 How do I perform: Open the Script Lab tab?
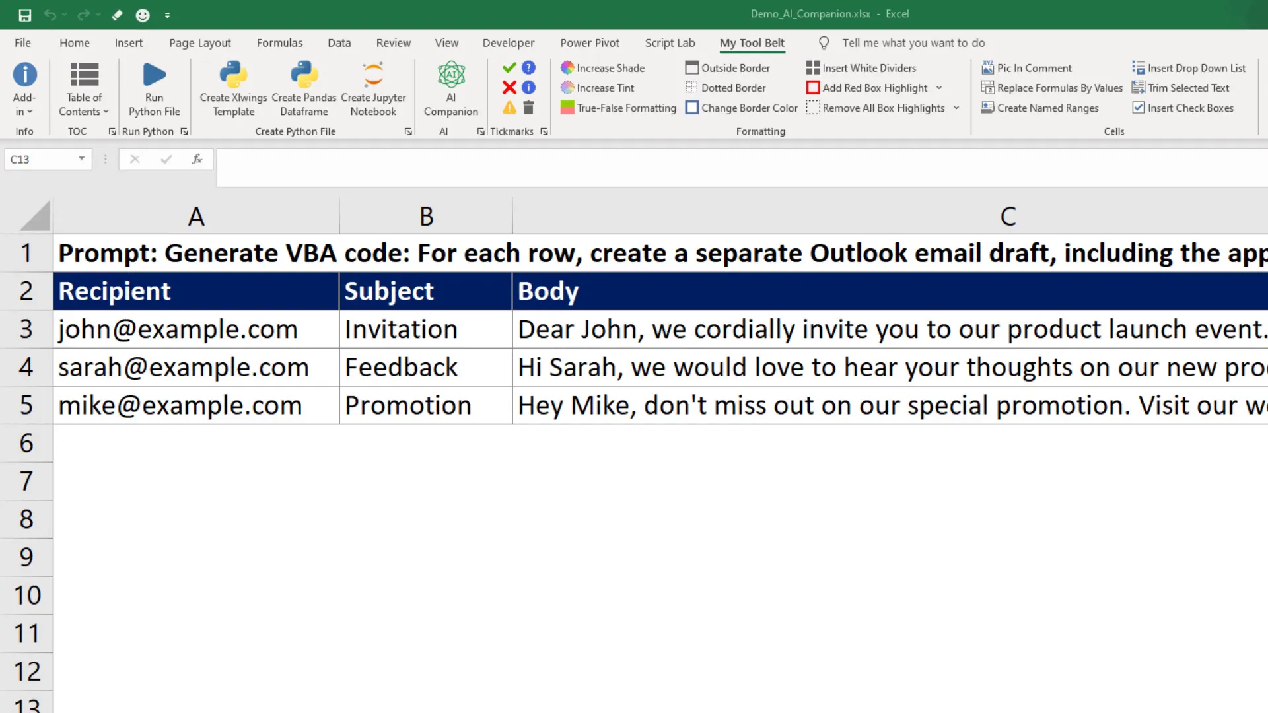point(670,42)
